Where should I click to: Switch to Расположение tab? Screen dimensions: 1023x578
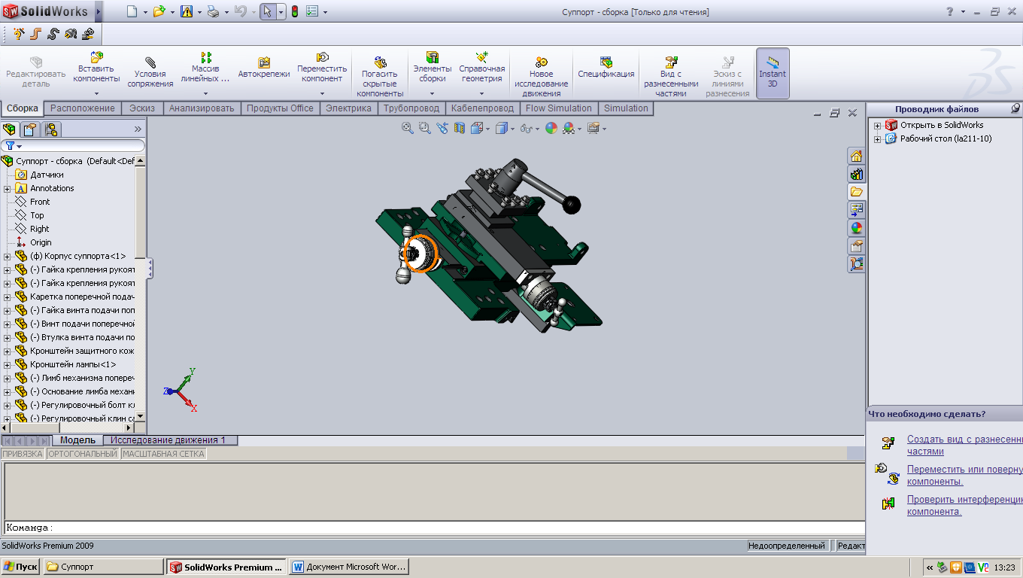[83, 108]
